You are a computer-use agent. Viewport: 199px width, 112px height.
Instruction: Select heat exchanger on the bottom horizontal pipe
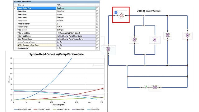[155, 87]
